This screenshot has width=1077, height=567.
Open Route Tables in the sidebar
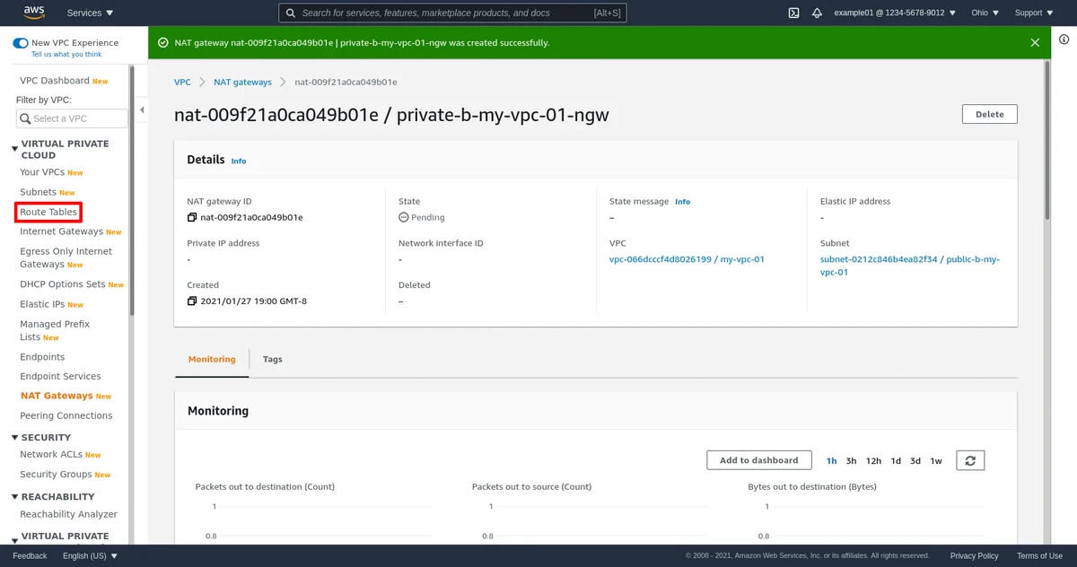[x=48, y=212]
